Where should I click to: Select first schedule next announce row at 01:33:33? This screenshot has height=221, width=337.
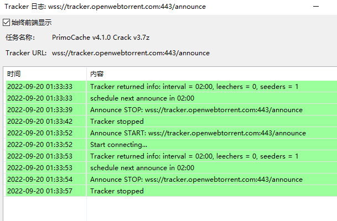pos(172,98)
